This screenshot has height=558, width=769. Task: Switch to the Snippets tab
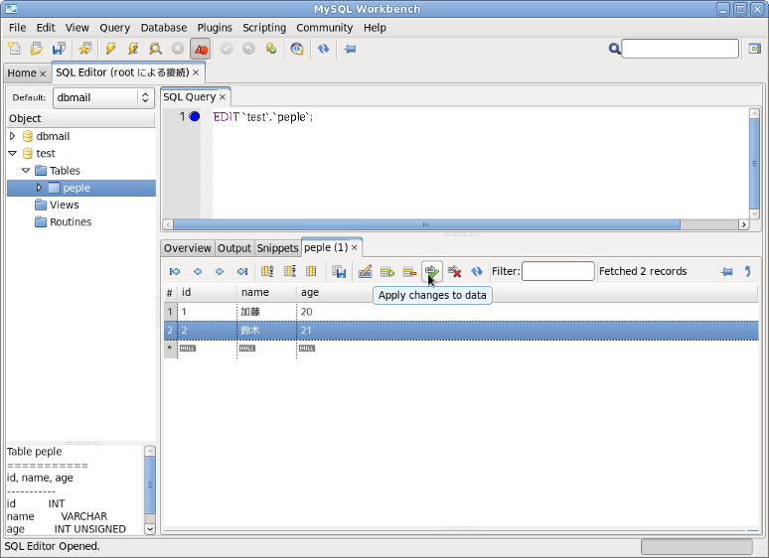click(277, 248)
